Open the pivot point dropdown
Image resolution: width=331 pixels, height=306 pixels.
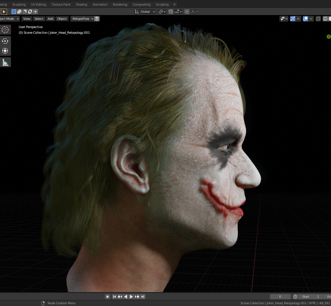point(162,12)
